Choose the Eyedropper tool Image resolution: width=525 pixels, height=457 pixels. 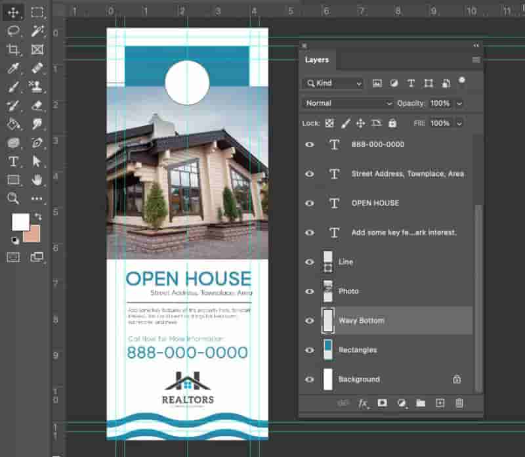[13, 68]
